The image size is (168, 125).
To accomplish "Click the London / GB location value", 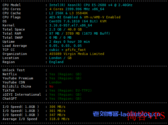I will 60,58.
